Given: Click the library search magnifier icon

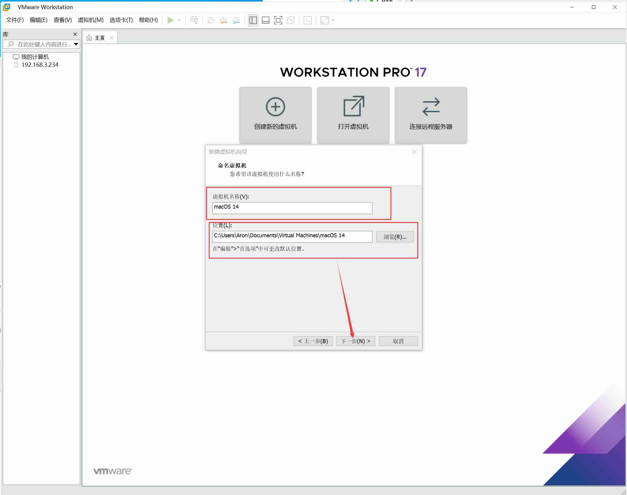Looking at the screenshot, I should 11,44.
